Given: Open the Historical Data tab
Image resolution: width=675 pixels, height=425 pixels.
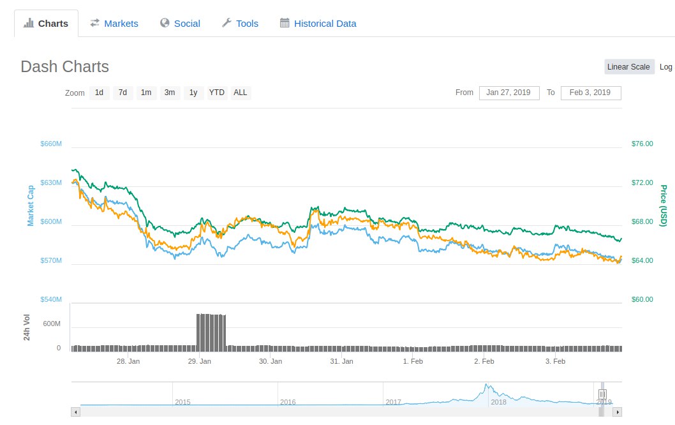Looking at the screenshot, I should [x=318, y=24].
